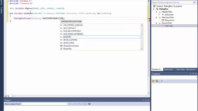
Task: Switch to Class View tab
Action: (x=180, y=69)
